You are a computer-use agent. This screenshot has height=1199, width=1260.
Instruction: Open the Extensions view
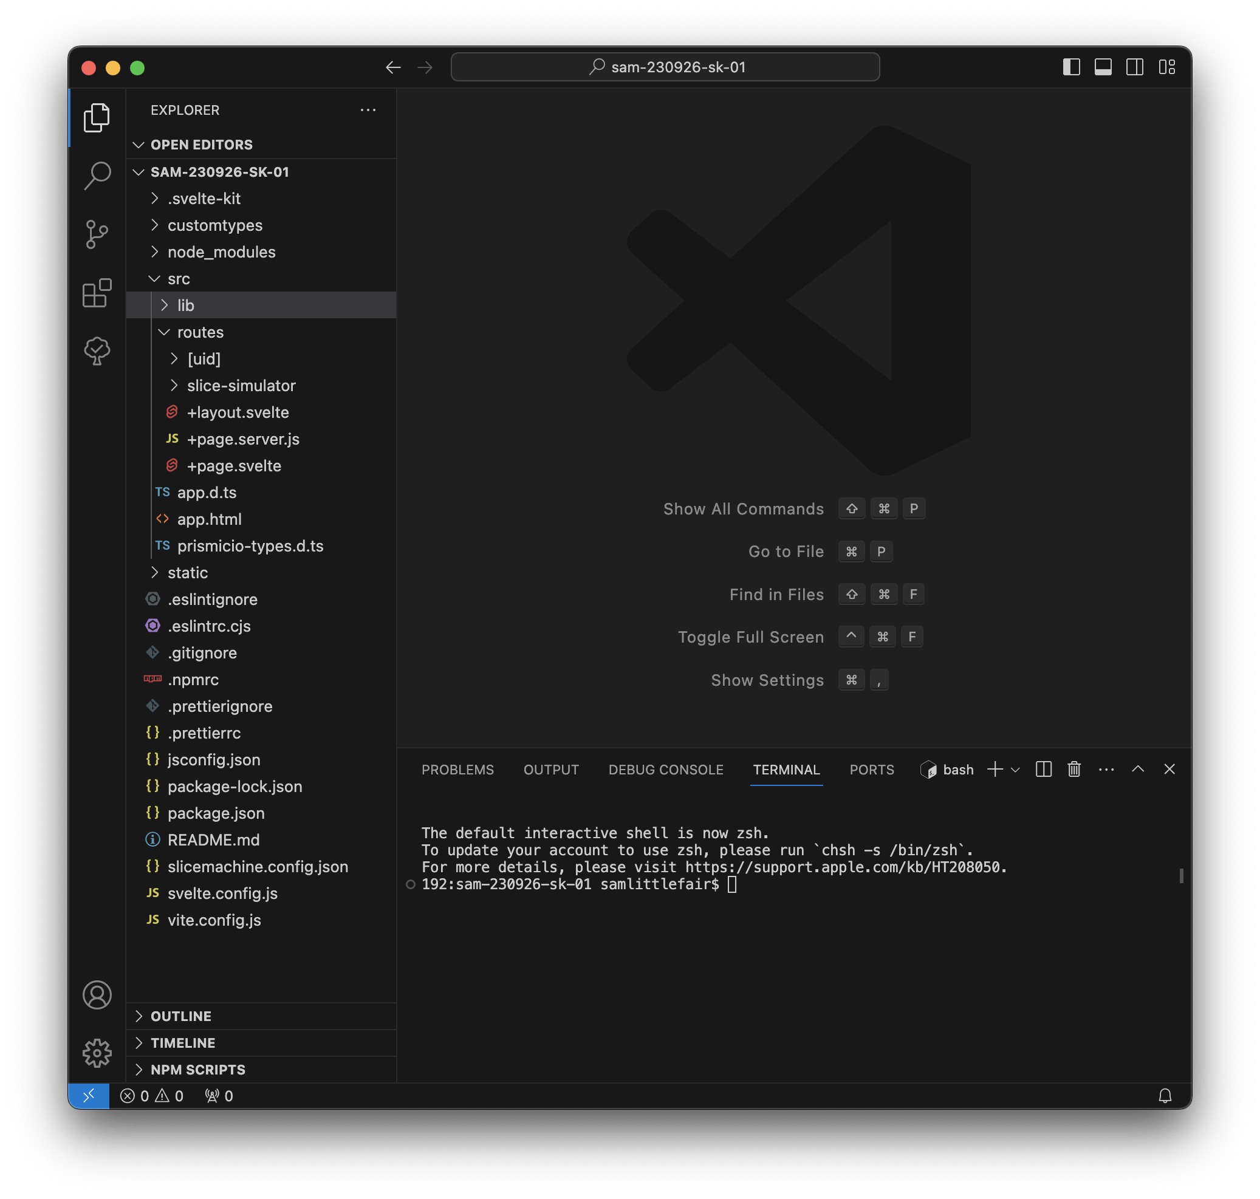(x=97, y=293)
